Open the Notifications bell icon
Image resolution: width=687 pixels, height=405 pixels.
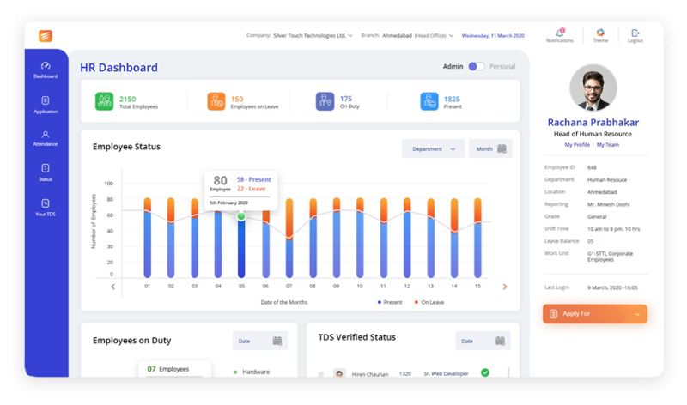(x=559, y=33)
